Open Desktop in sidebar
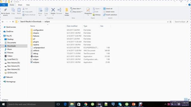The width and height of the screenshot is (191, 107). pos(10,39)
